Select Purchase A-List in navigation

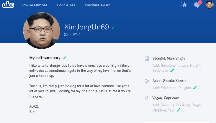tap(97, 5)
